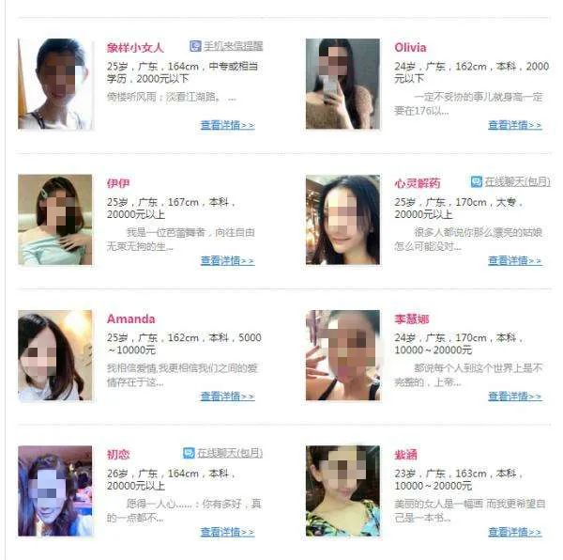Image resolution: width=563 pixels, height=560 pixels.
Task: Click the chat icon beside 心灵解药
Action: (477, 182)
